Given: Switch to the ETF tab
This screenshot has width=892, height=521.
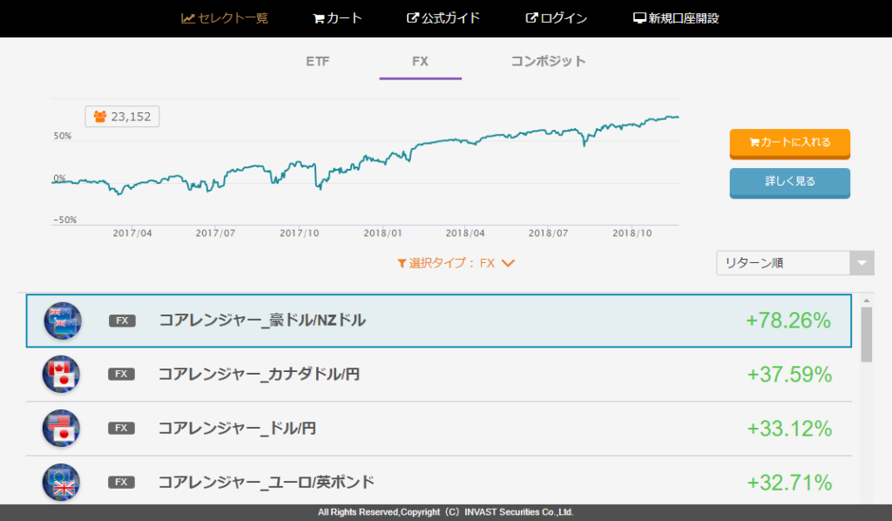Looking at the screenshot, I should tap(317, 62).
